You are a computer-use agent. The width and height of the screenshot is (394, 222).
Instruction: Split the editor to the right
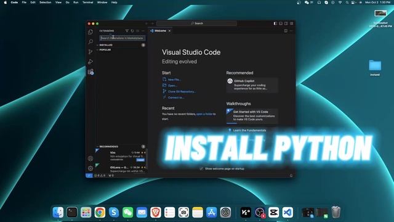[286, 31]
